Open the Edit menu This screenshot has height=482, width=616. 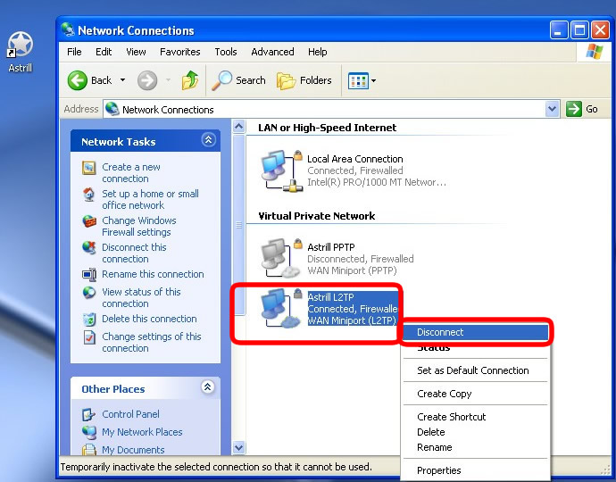click(104, 52)
